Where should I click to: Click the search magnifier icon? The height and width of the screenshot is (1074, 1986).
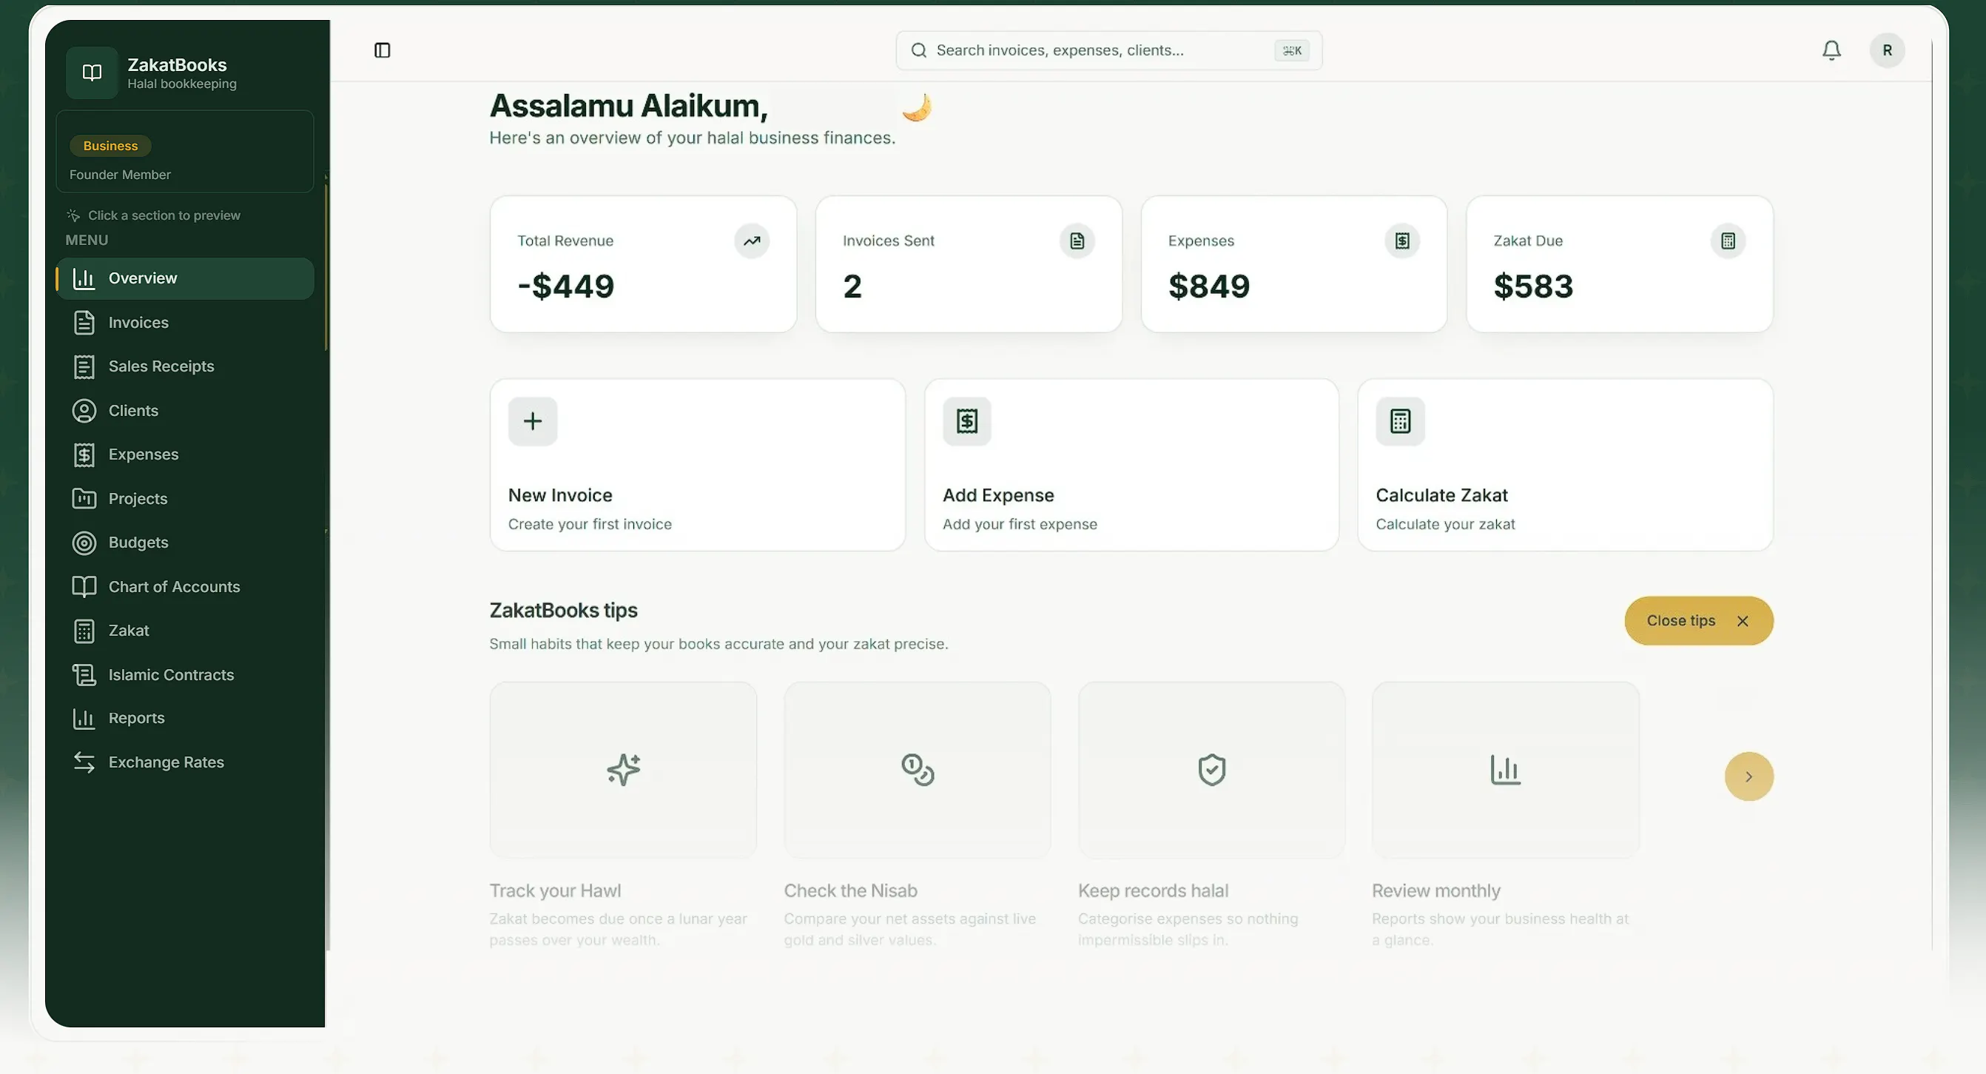918,50
